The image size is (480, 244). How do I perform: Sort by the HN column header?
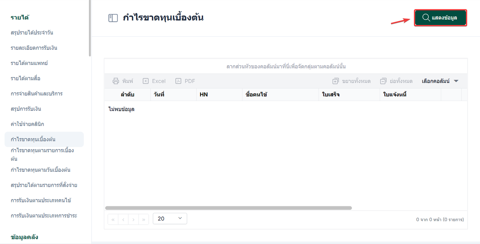pos(219,94)
